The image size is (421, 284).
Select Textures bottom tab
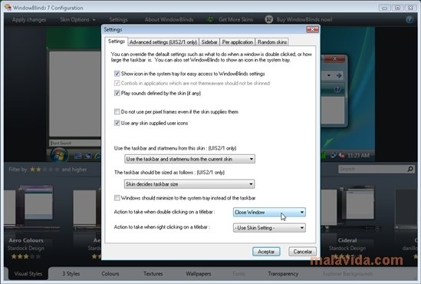[x=153, y=274]
